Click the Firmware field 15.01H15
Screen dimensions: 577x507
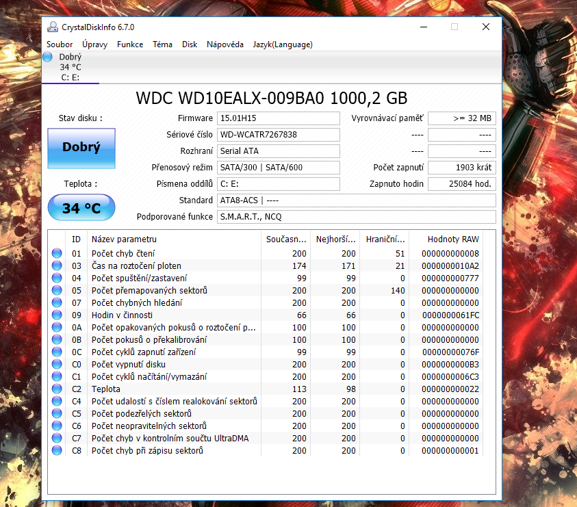pos(278,118)
